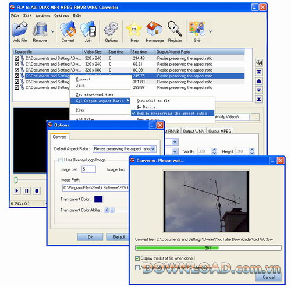This screenshot has width=291, height=287.
Task: Click the dark blue Transparent Color swatch
Action: coord(98,199)
